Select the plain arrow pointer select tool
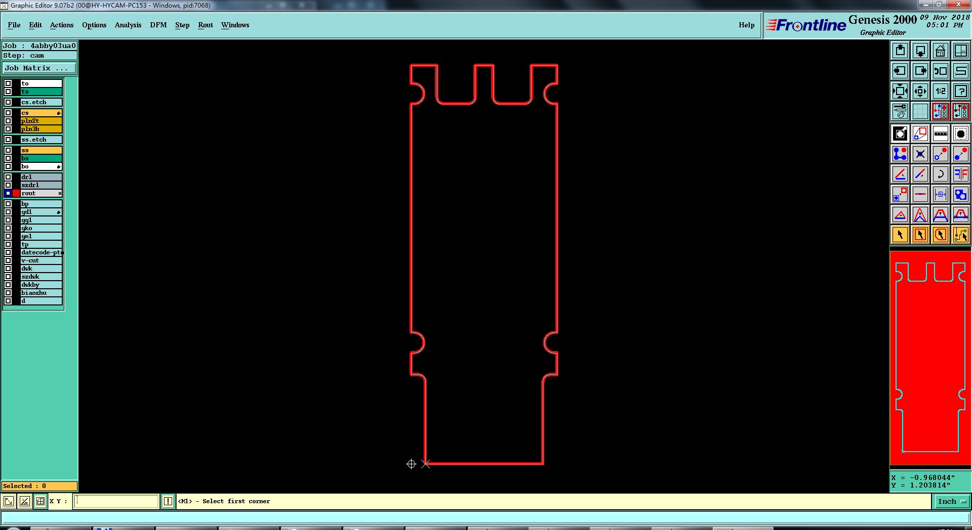972x530 pixels. 900,235
